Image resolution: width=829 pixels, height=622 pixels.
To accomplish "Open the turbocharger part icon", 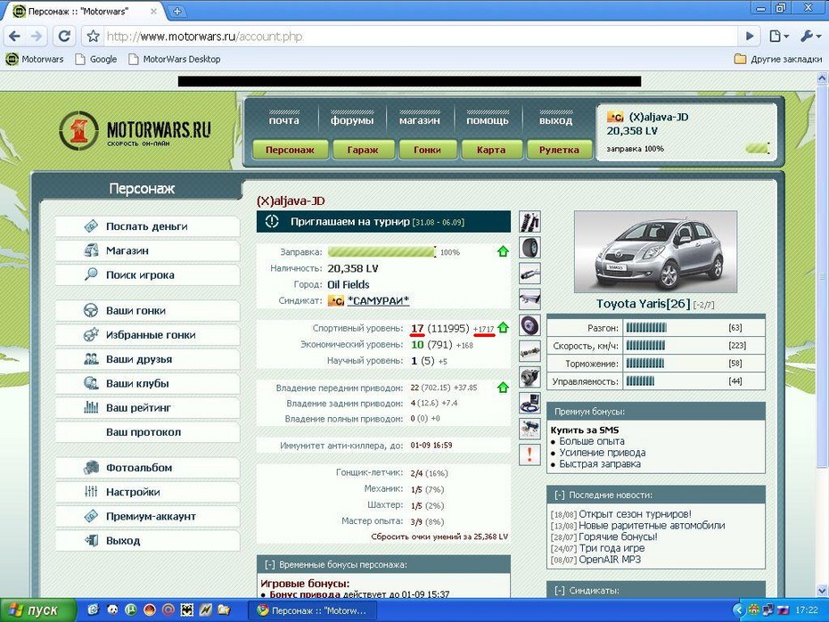I will (x=529, y=377).
